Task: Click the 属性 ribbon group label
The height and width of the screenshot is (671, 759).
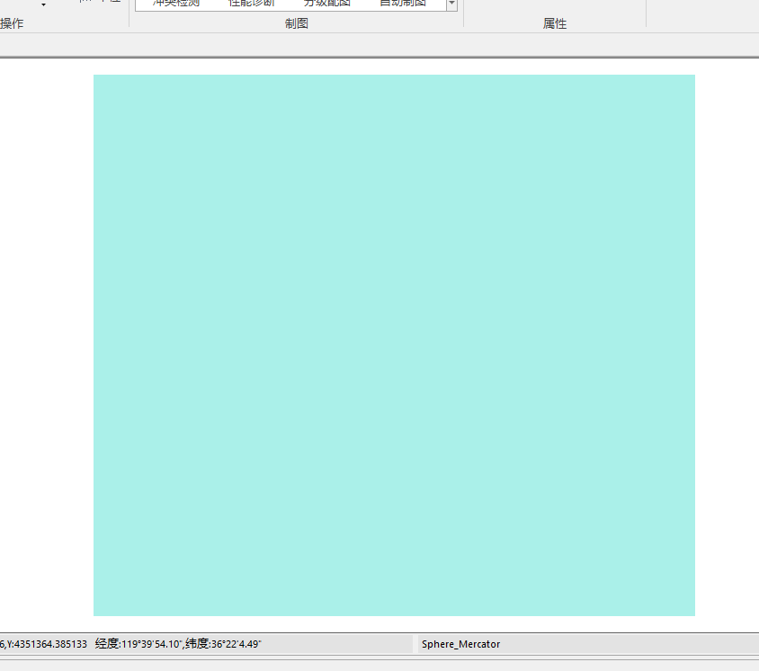Action: click(555, 23)
